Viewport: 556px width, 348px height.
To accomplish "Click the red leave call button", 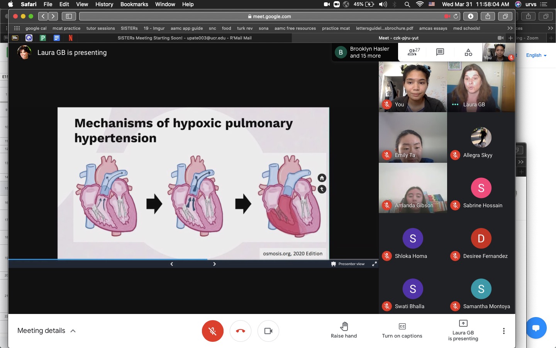I will (240, 331).
